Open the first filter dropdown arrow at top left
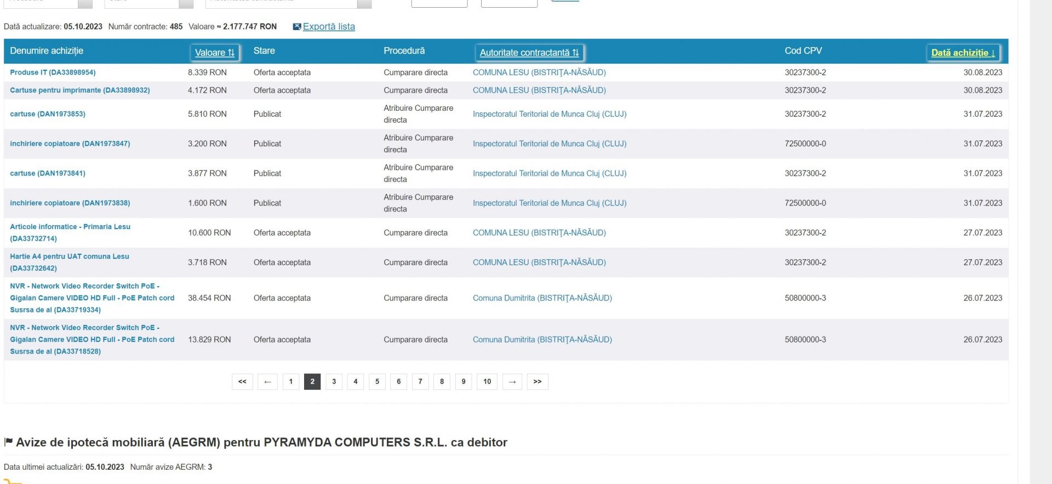This screenshot has height=484, width=1052. [85, 3]
